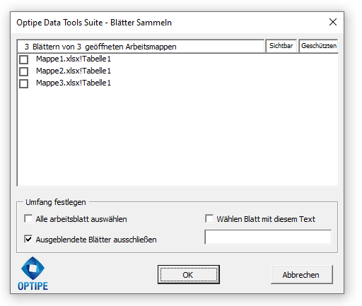Viewport: 362px width, 306px height.
Task: Click the Sichtbar column header
Action: (x=281, y=46)
